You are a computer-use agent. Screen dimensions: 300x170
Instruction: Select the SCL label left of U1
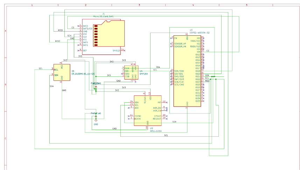point(41,68)
